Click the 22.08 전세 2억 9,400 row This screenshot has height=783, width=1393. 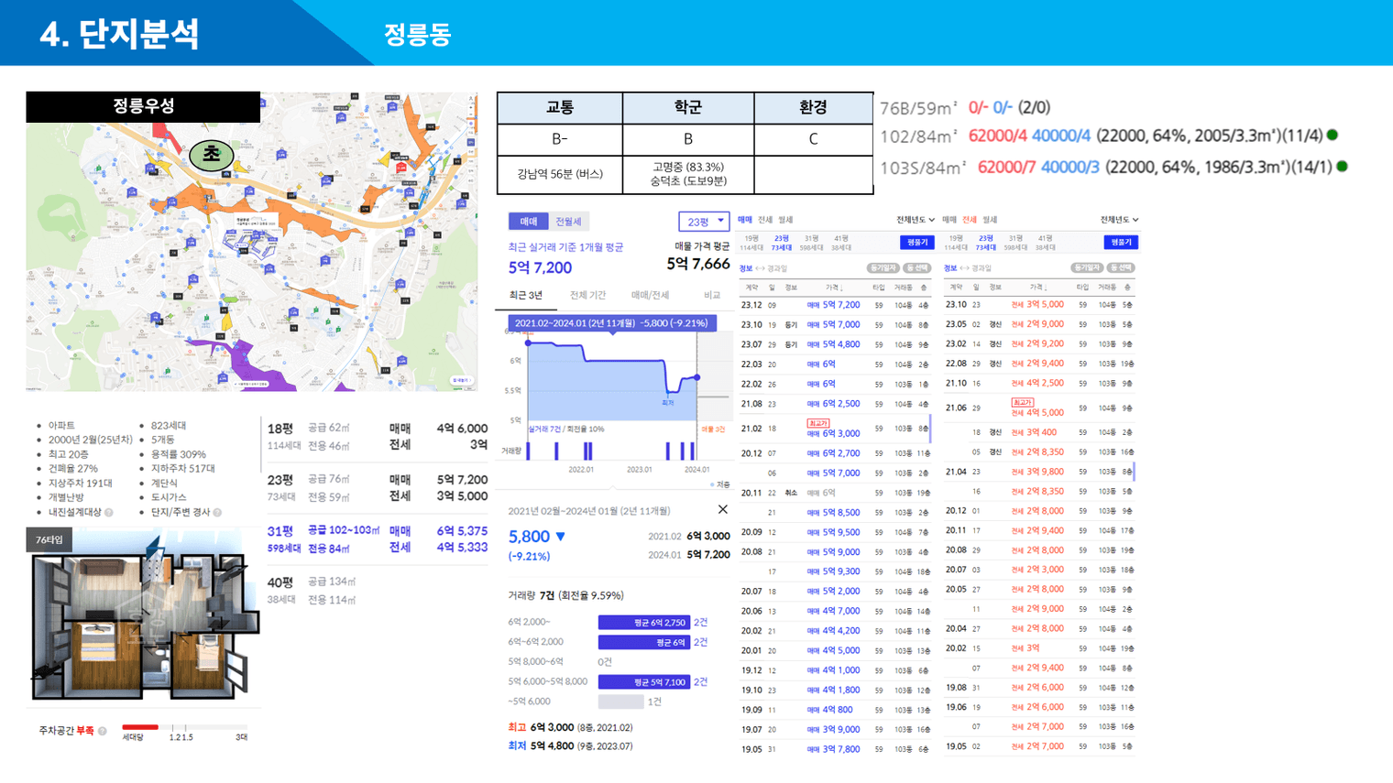pyautogui.click(x=1039, y=364)
